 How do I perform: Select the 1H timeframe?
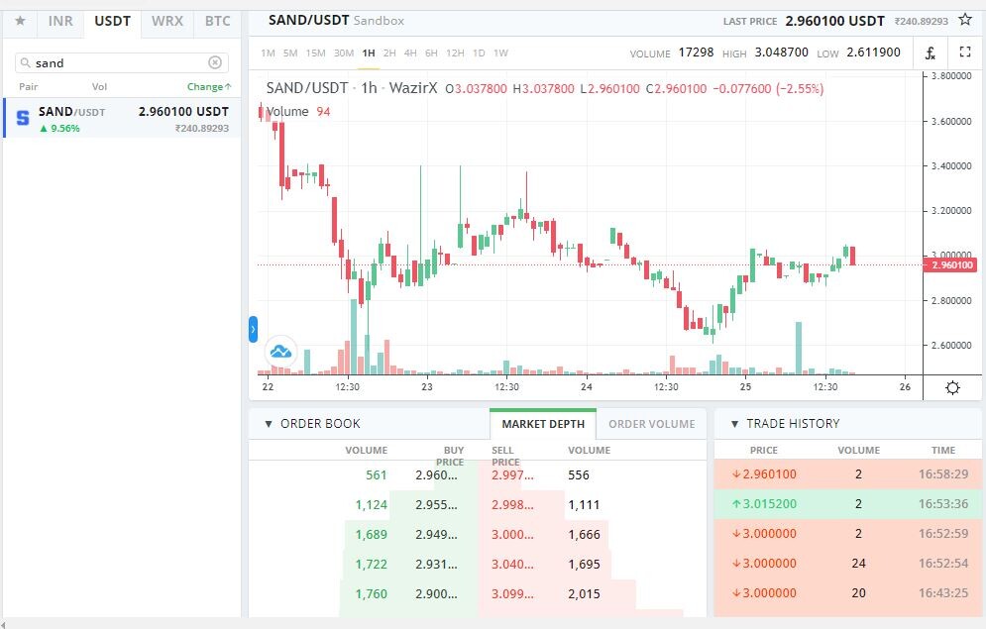tap(369, 53)
